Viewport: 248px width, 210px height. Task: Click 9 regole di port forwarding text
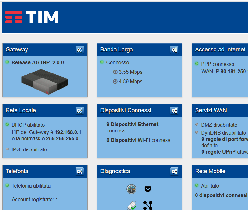(225, 139)
